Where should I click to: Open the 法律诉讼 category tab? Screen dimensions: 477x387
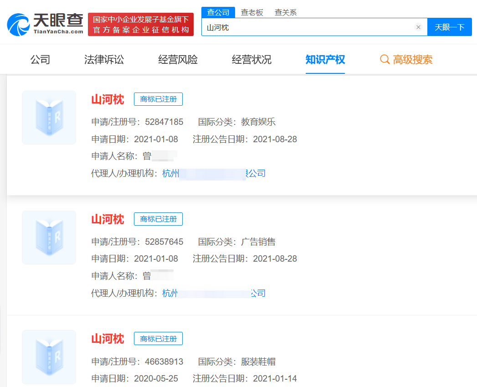[103, 59]
